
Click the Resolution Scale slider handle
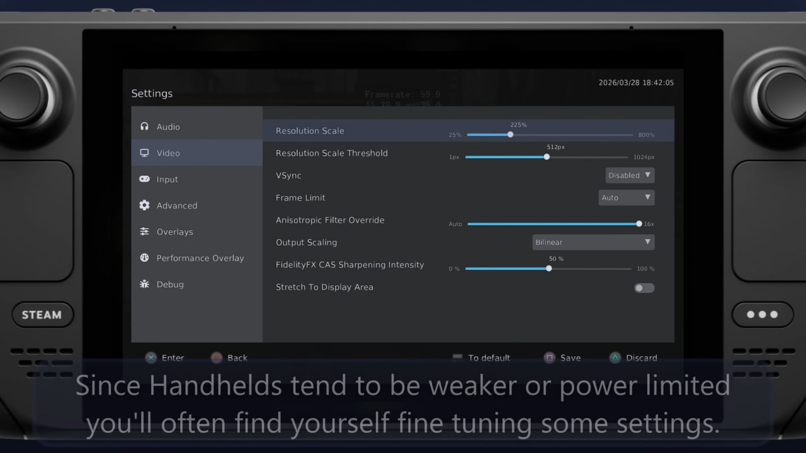[x=510, y=135]
